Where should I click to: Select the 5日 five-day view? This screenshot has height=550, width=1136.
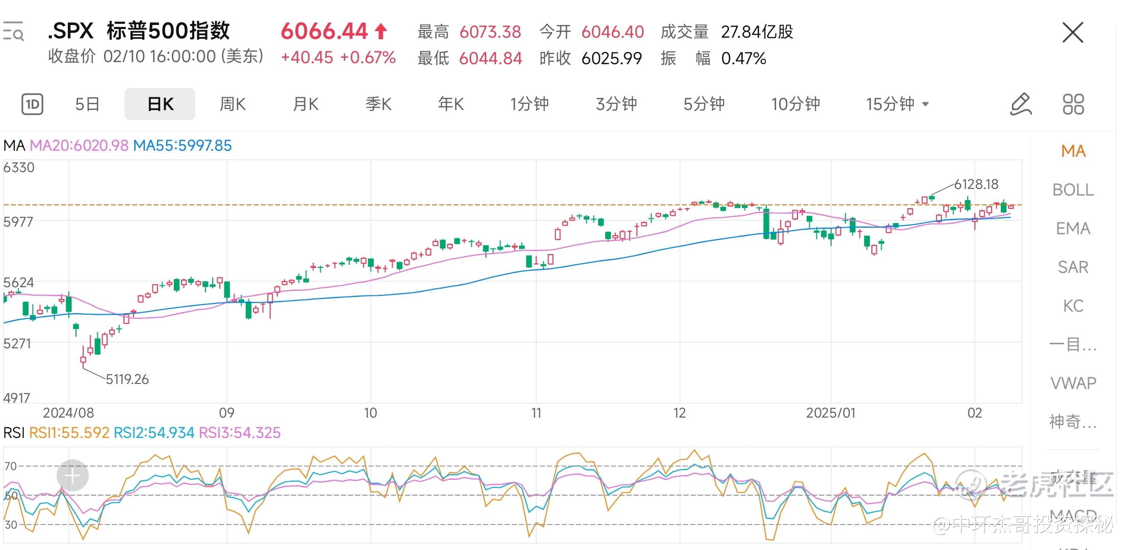[87, 104]
